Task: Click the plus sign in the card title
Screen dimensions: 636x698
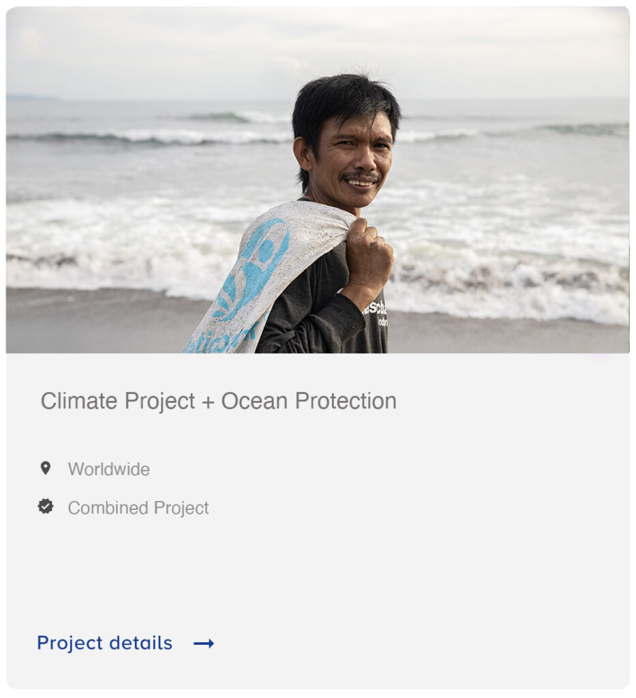Action: pyautogui.click(x=208, y=401)
